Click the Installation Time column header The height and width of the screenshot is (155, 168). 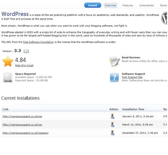133,109
